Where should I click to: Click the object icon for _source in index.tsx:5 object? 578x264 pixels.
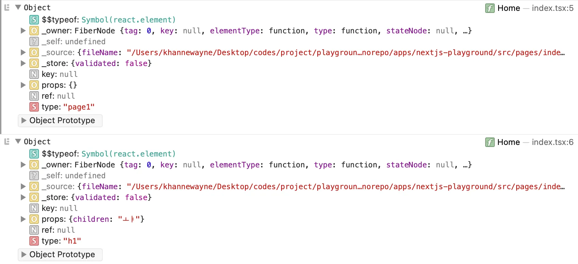tap(34, 52)
